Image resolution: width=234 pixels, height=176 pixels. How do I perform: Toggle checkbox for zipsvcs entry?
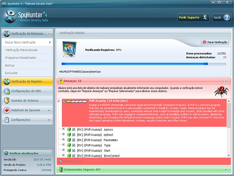tap(74, 129)
